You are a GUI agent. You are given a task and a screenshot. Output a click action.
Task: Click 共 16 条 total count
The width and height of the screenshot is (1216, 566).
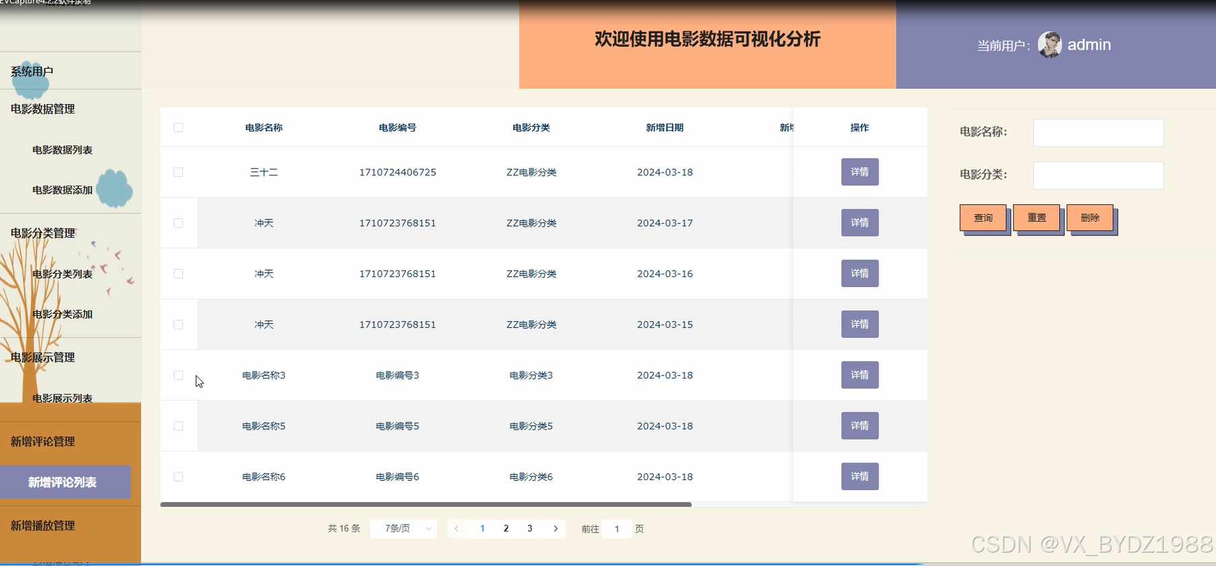[x=344, y=529]
